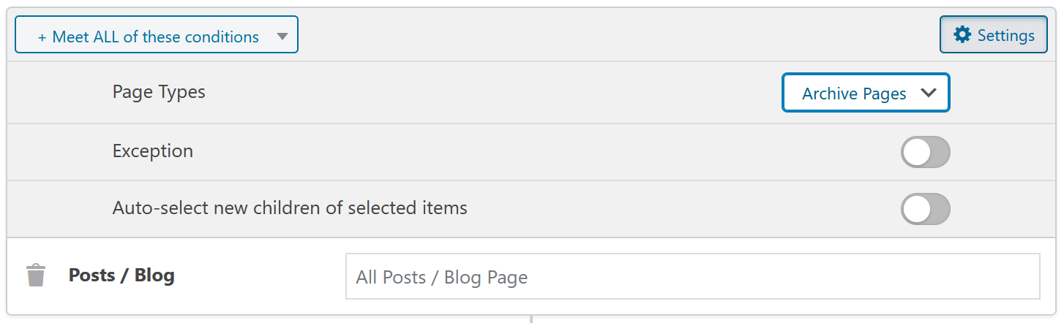Viewport: 1064px width, 323px height.
Task: Click the gear icon in Settings button
Action: tap(962, 35)
